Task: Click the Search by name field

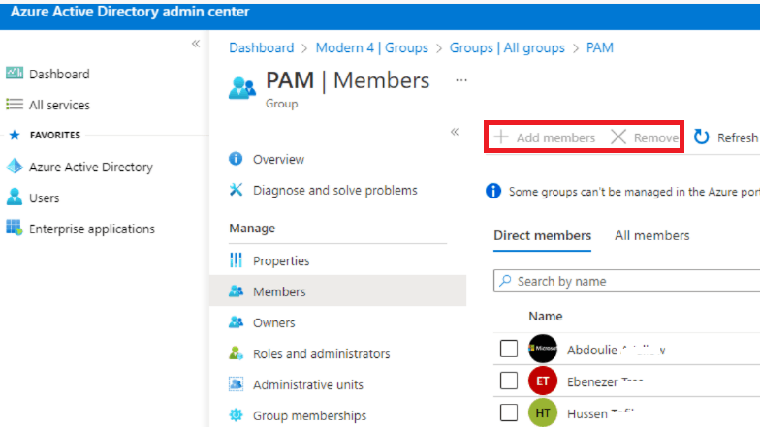Action: pos(626,281)
